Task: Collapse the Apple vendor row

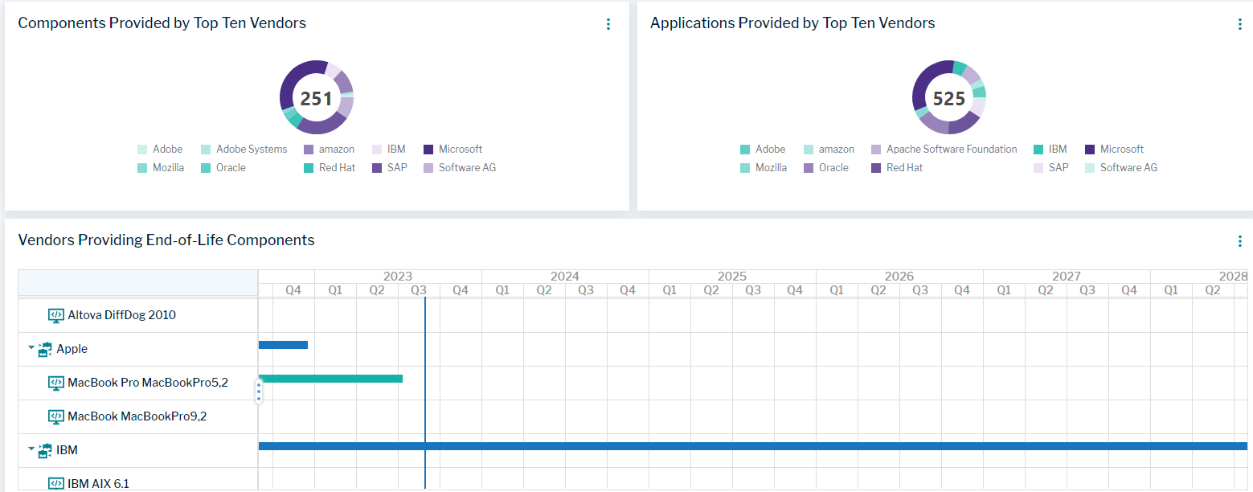Action: (x=31, y=348)
